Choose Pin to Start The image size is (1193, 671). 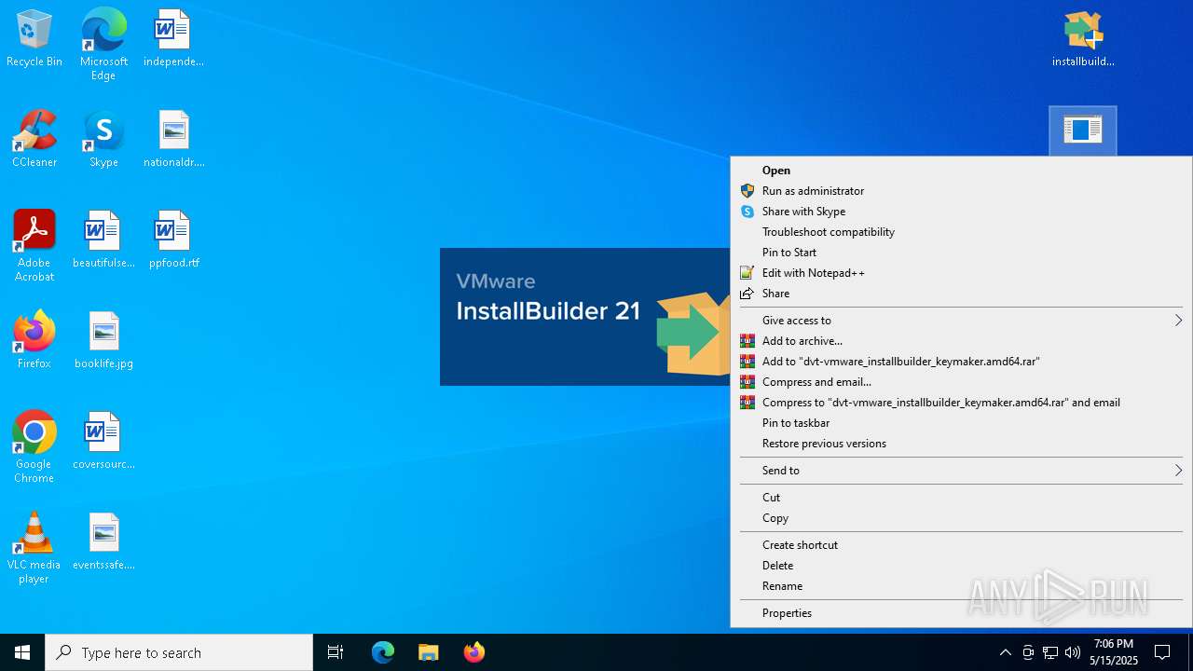[x=961, y=253]
